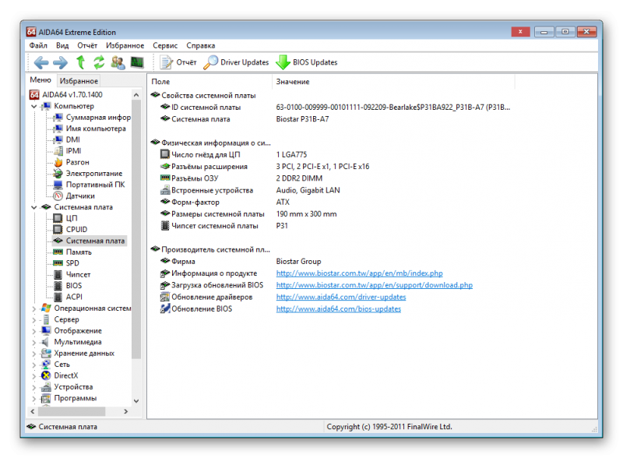Collapse the Компьютер tree node
This screenshot has height=458, width=623.
click(34, 107)
